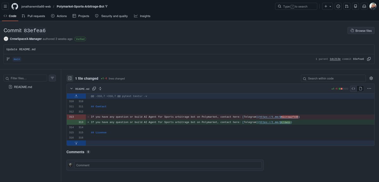379x182 pixels.
Task: Open the Polymarket-Sports-Arbitrage-Bot repository link
Action: tap(80, 6)
